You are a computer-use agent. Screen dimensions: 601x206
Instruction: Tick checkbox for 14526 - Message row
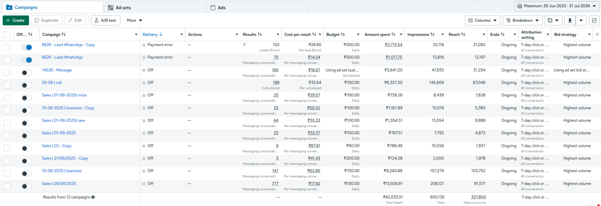tap(7, 72)
